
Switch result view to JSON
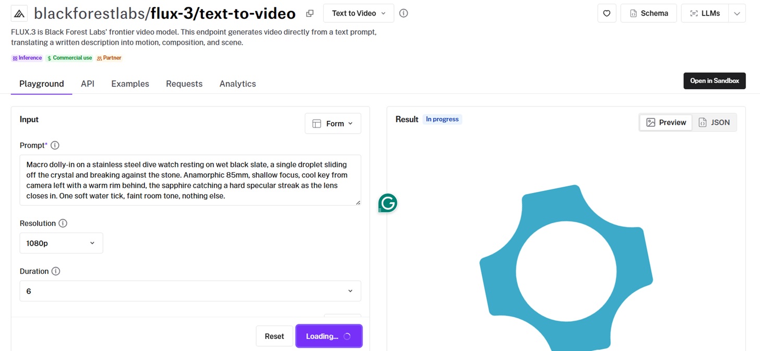pyautogui.click(x=714, y=123)
